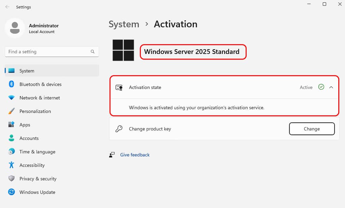Open Privacy & security settings
This screenshot has width=345, height=208.
pyautogui.click(x=52, y=179)
